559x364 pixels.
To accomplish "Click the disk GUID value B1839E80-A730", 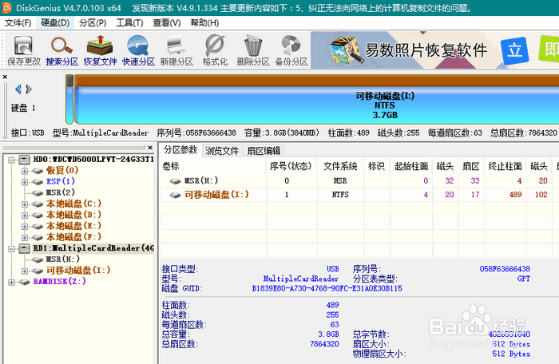I will 327,288.
